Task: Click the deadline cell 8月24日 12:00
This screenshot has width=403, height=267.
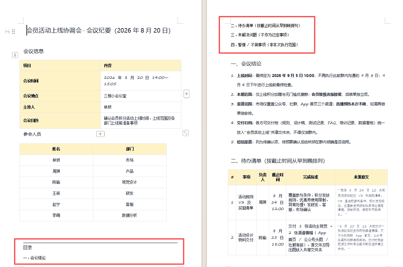Action: (278, 202)
